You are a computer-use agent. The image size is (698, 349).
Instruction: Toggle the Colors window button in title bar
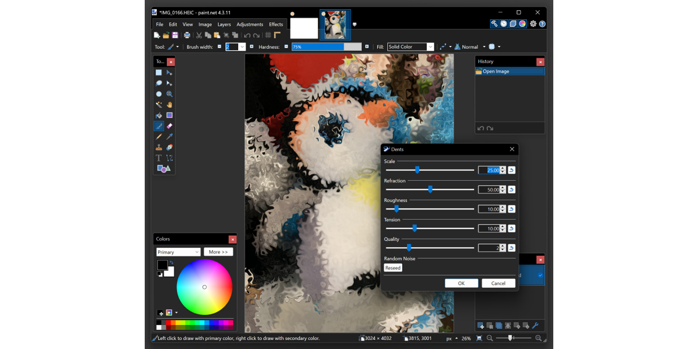click(523, 24)
